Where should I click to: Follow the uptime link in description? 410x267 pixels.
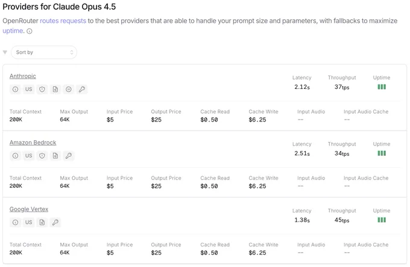tap(13, 31)
